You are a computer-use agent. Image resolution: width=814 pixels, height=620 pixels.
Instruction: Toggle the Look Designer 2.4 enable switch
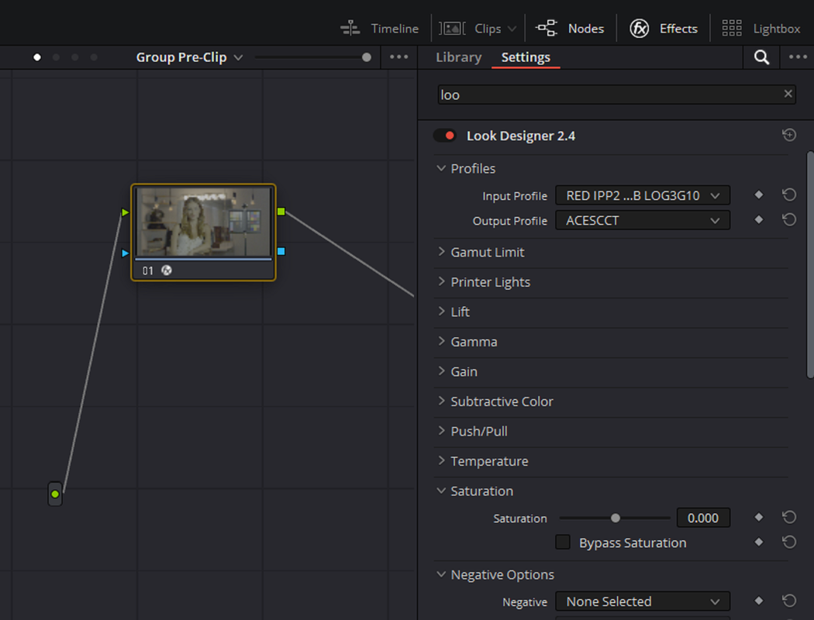coord(445,136)
